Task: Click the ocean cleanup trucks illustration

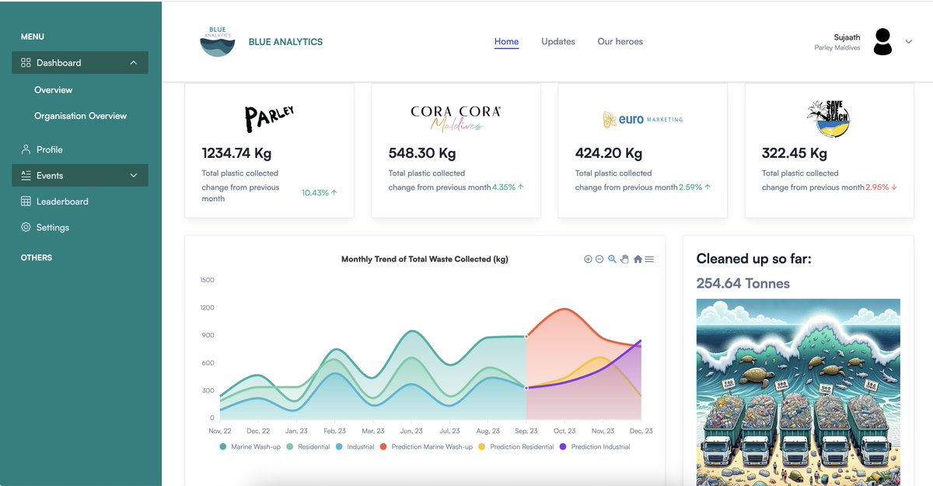Action: pyautogui.click(x=798, y=392)
